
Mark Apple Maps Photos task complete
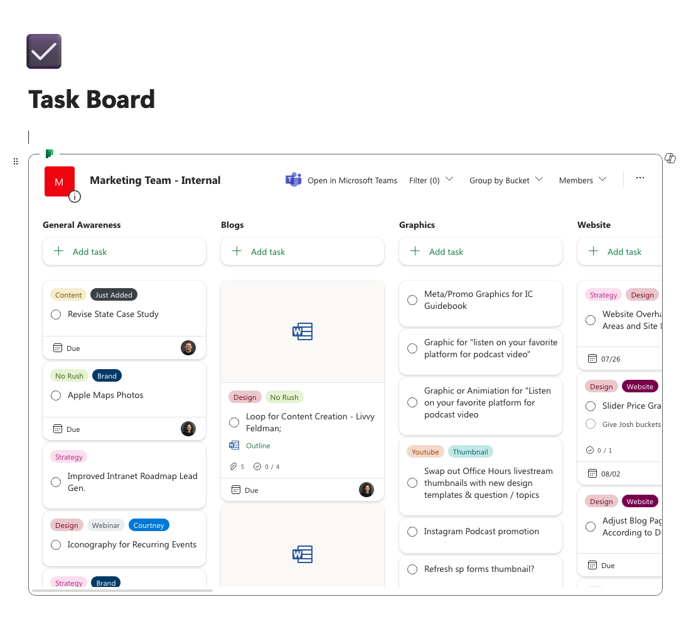pyautogui.click(x=56, y=395)
